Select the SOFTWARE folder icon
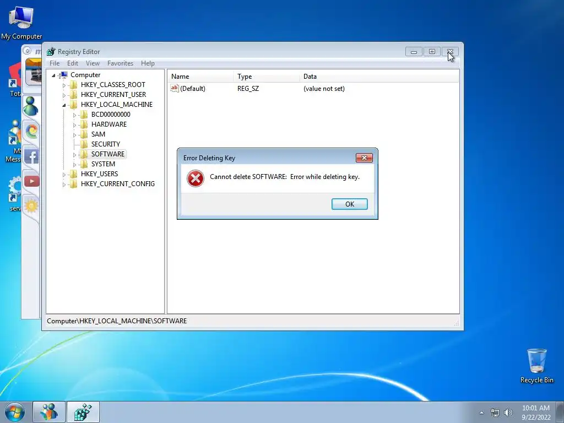 pos(84,154)
